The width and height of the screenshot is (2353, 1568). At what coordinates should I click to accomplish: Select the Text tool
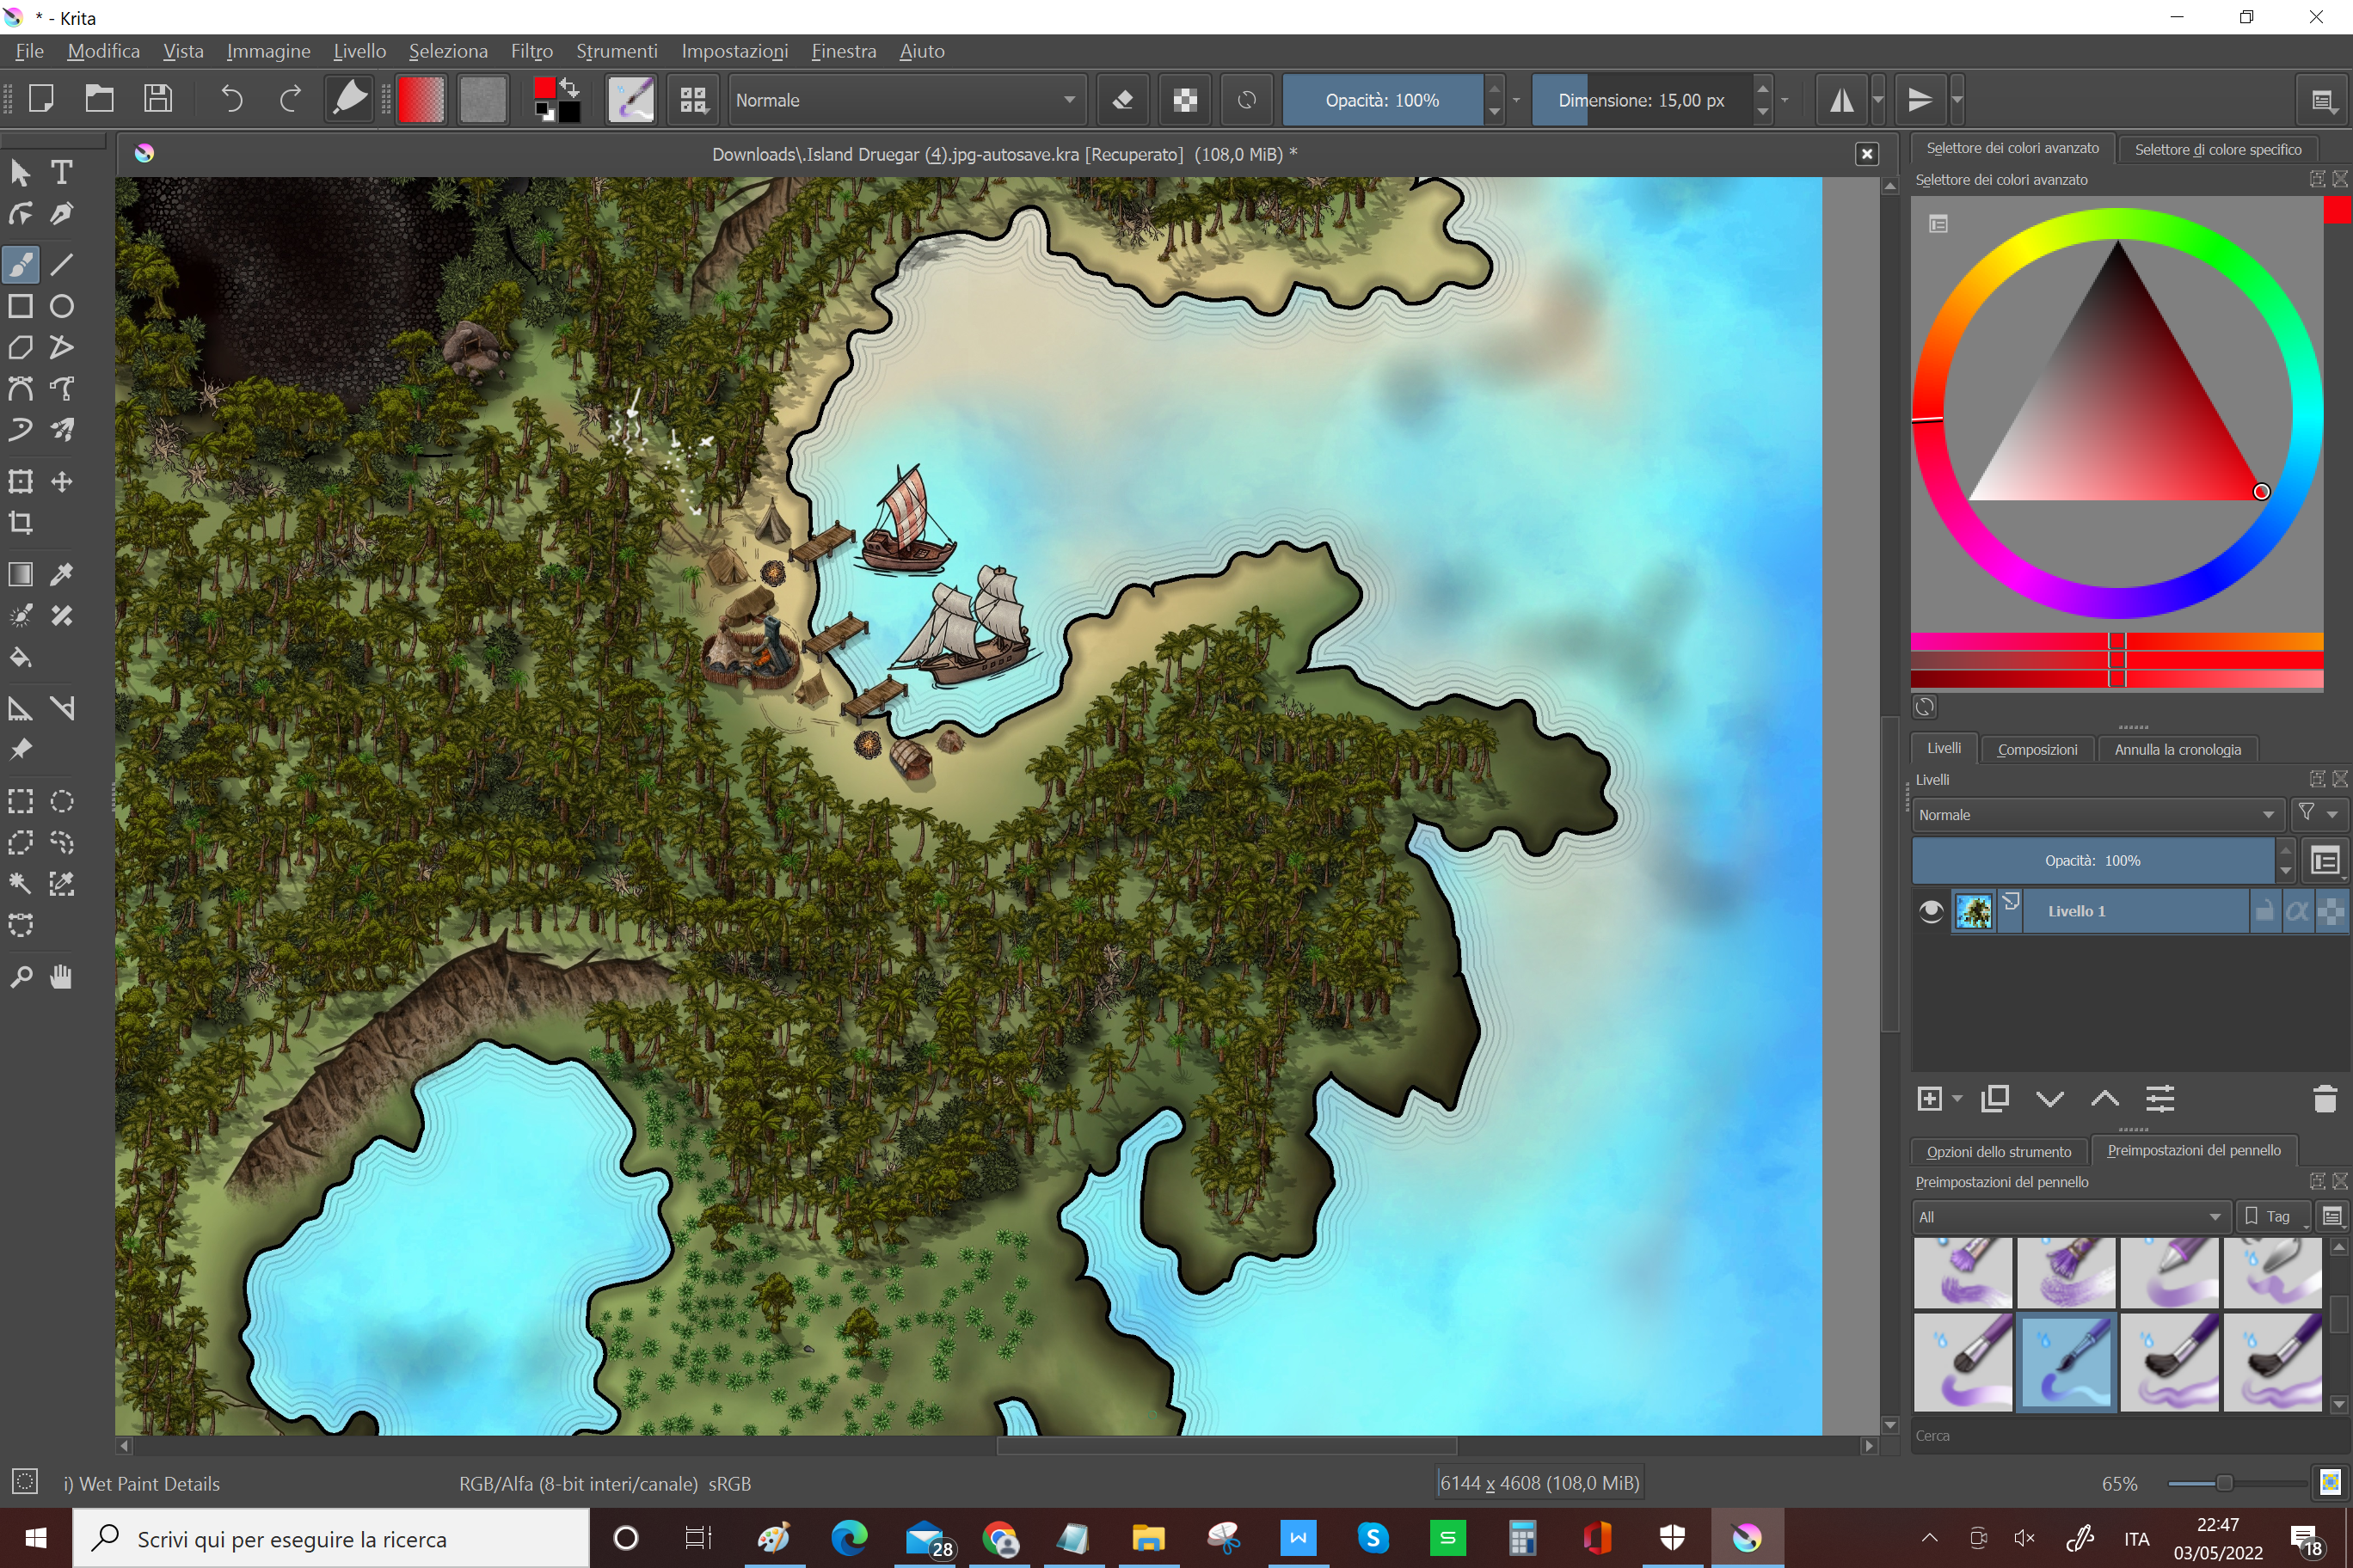62,173
